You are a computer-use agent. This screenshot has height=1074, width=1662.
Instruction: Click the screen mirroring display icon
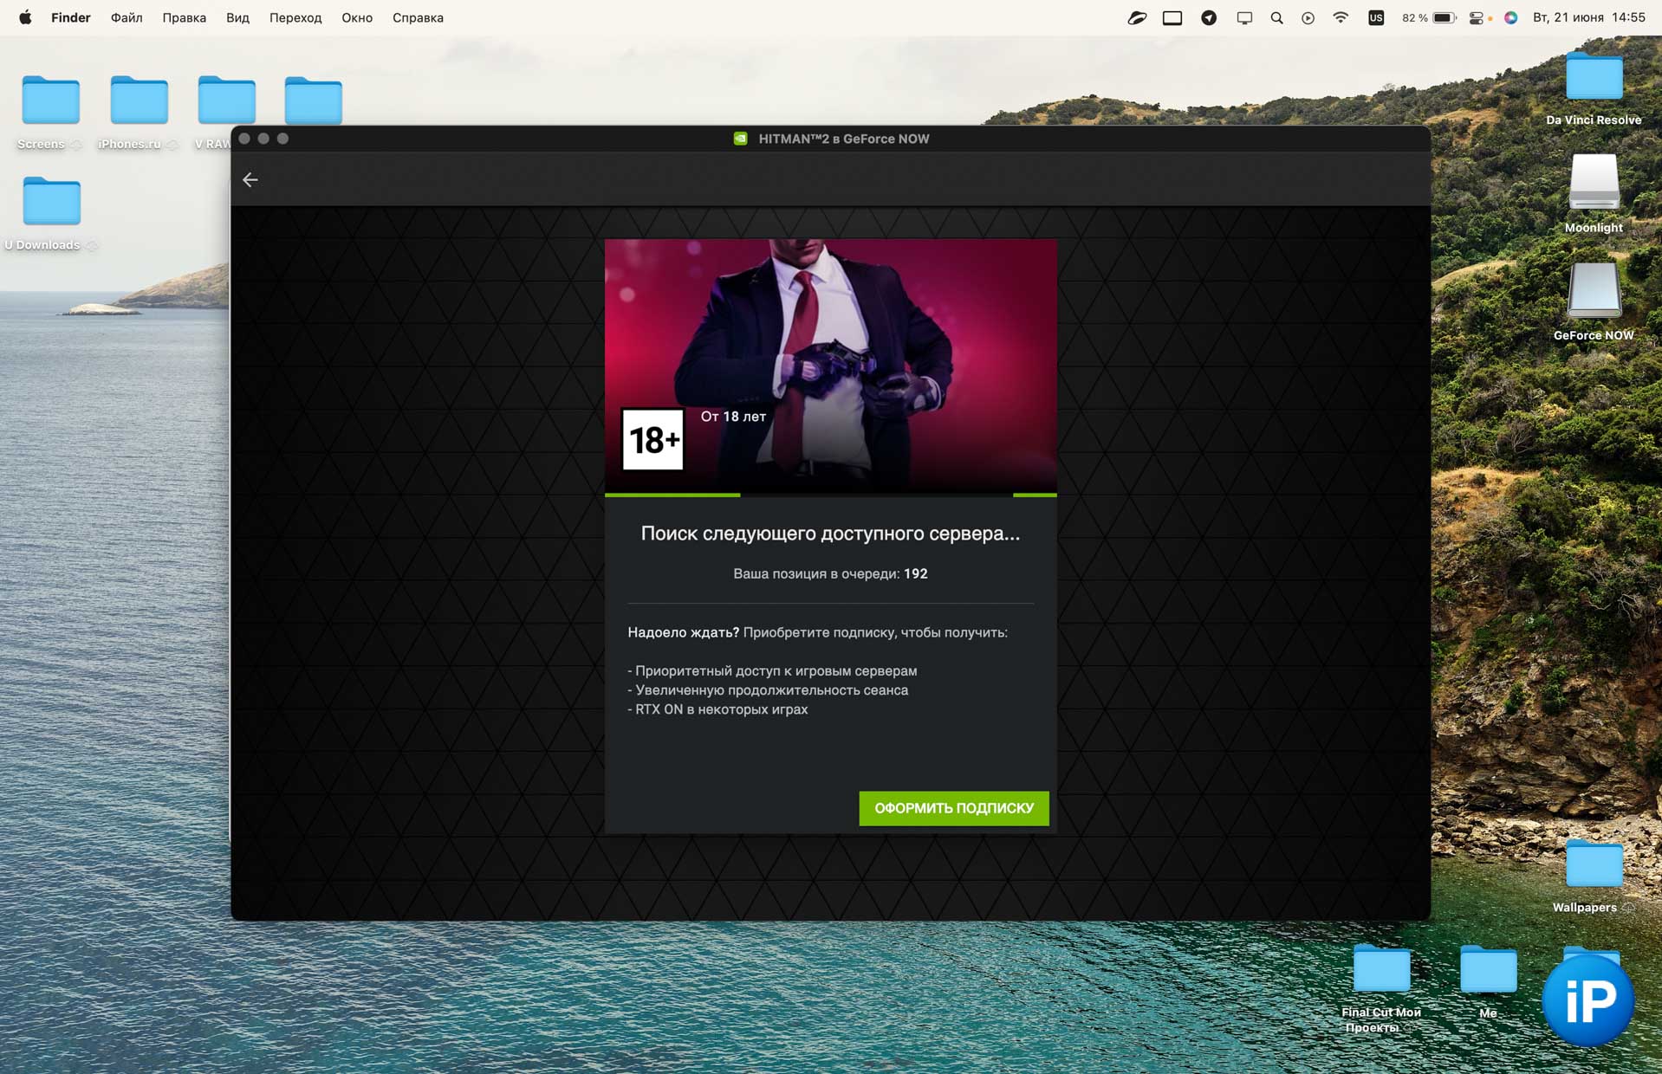pos(1244,17)
